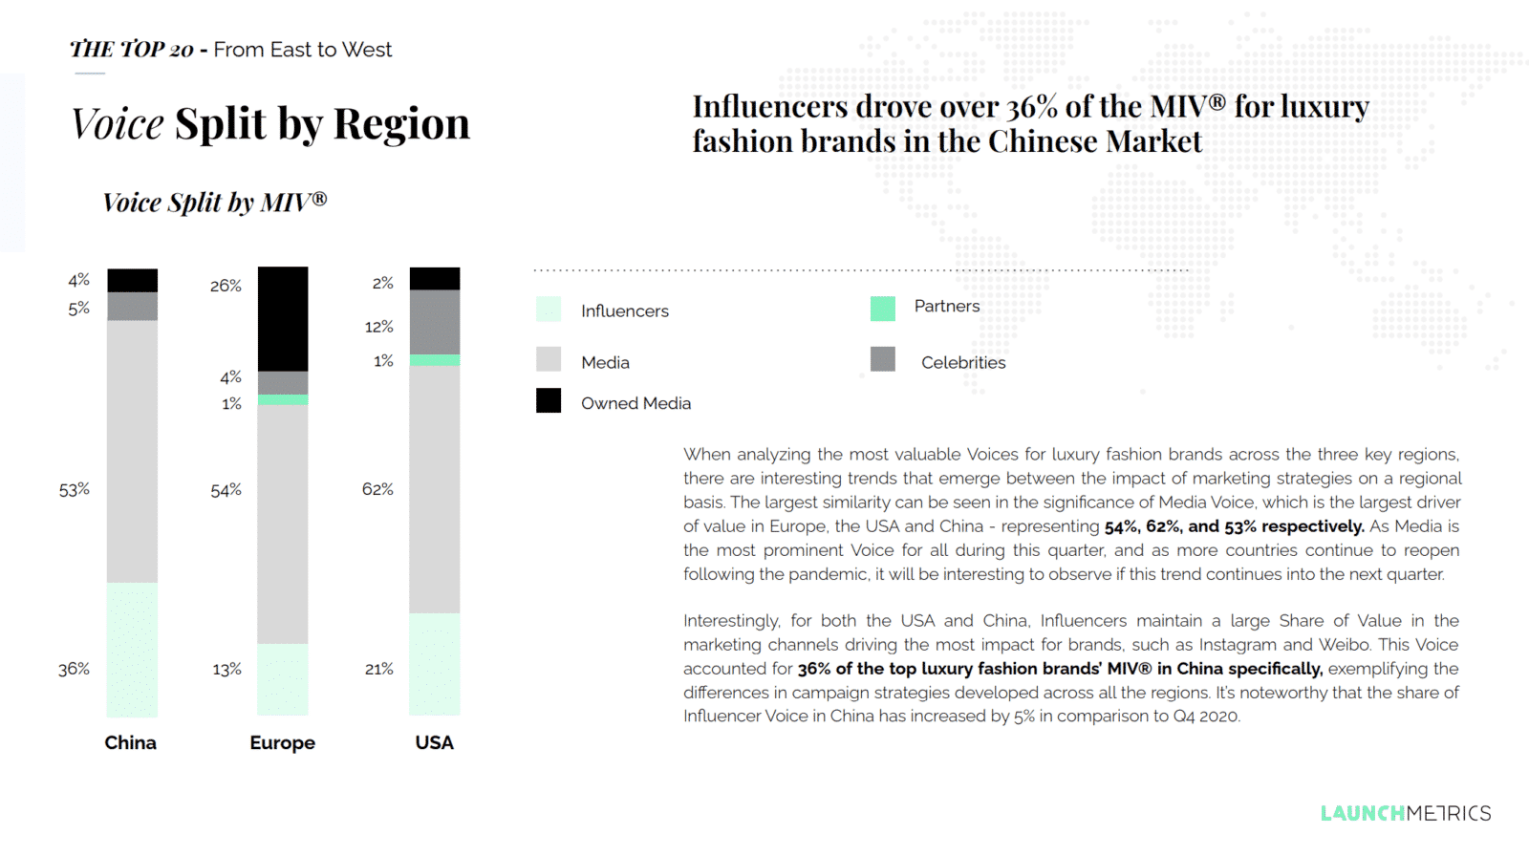Screen dimensions: 1529x856
Task: Select Europe's 26% Owned Media black segment
Action: [283, 319]
